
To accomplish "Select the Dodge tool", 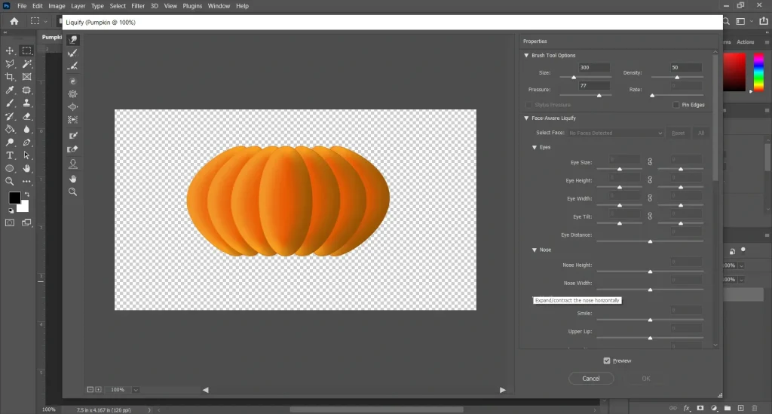I will (x=9, y=143).
